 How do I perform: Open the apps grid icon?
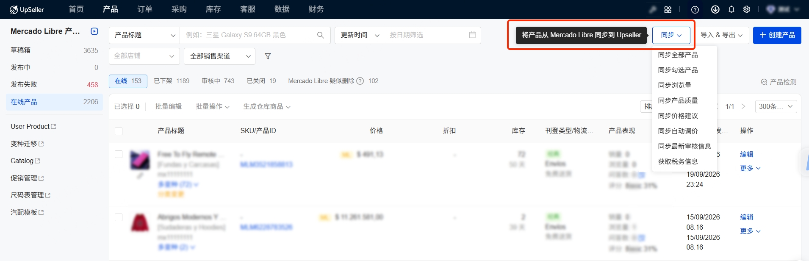pyautogui.click(x=668, y=9)
